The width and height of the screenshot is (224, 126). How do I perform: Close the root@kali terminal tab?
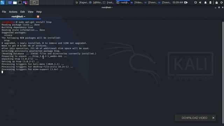pyautogui.click(x=38, y=16)
